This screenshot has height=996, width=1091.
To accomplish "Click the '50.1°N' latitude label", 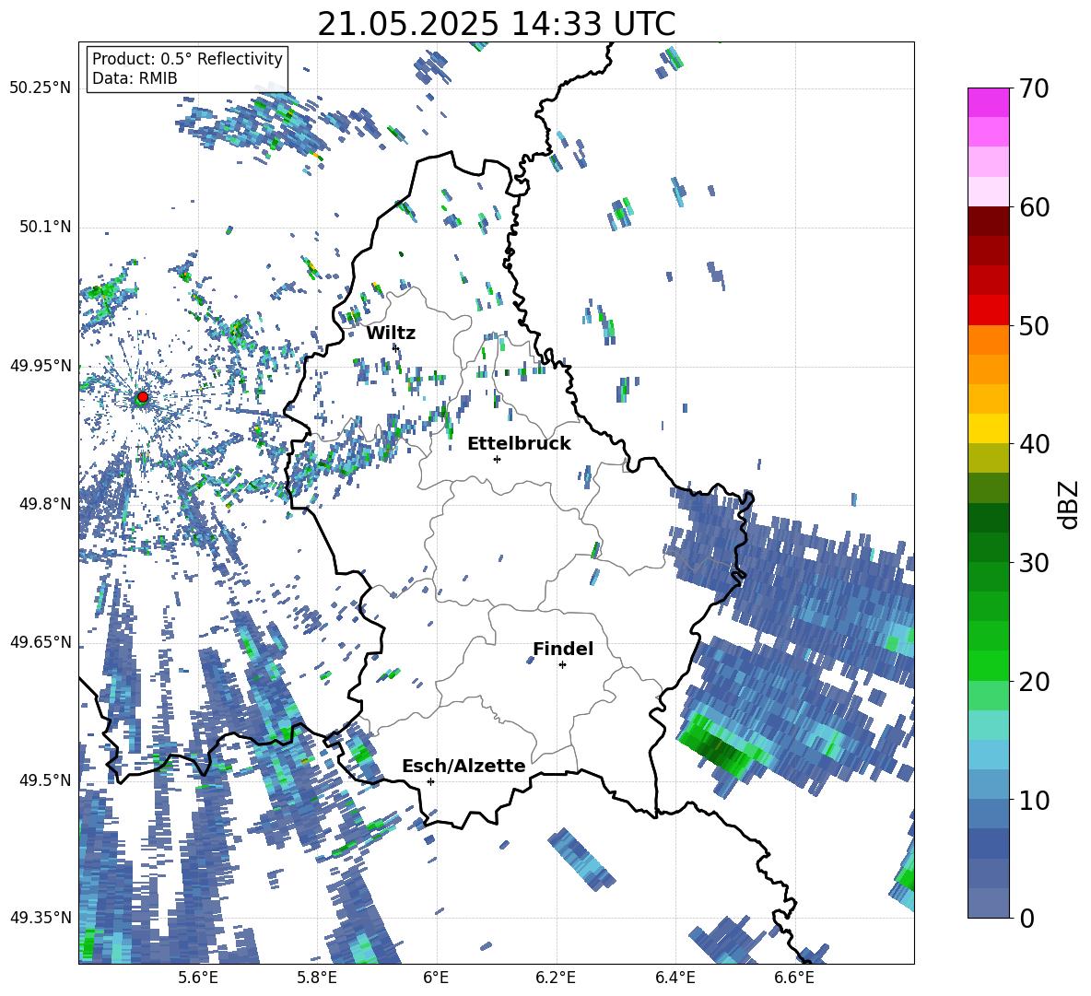I will (x=44, y=228).
